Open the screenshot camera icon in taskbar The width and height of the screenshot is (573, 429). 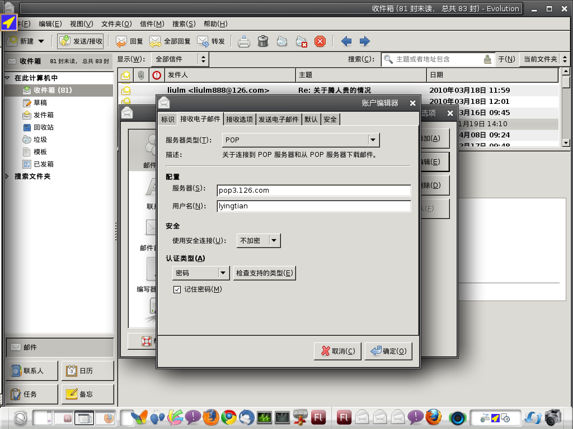coord(553,417)
